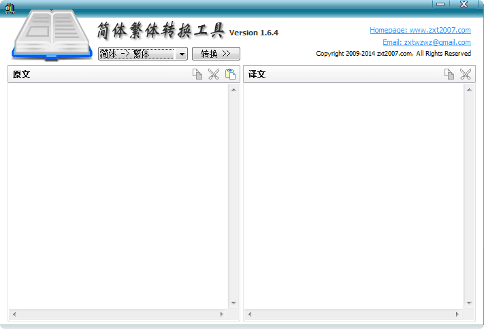Open the Homepage www.zxt2007.com link
The width and height of the screenshot is (484, 329).
(420, 30)
